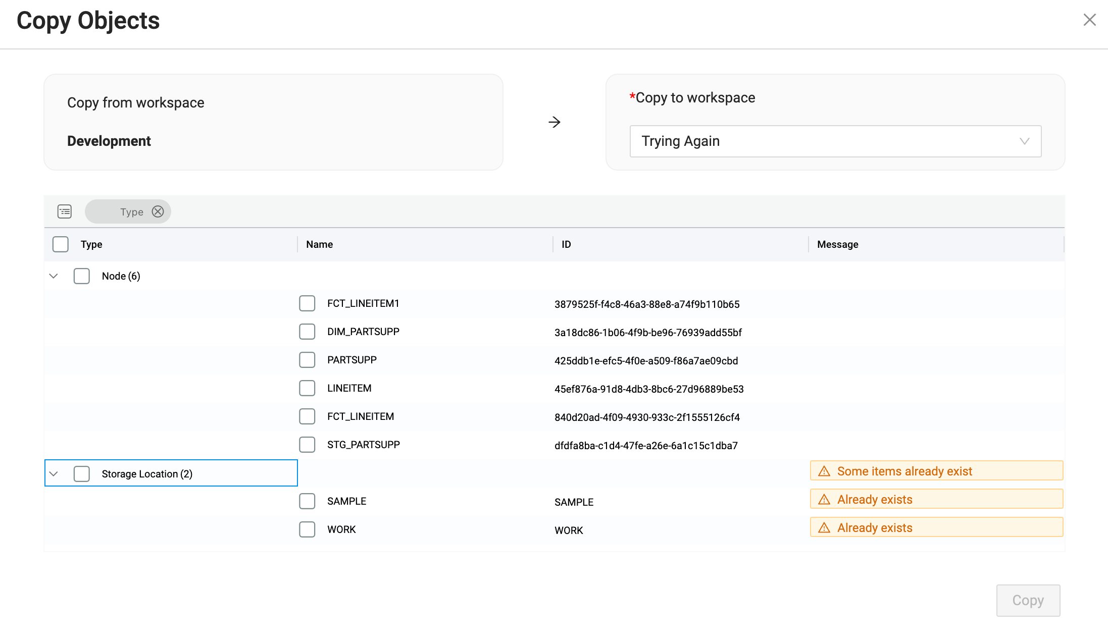Image resolution: width=1108 pixels, height=644 pixels.
Task: Click the Name column header
Action: [x=320, y=244]
